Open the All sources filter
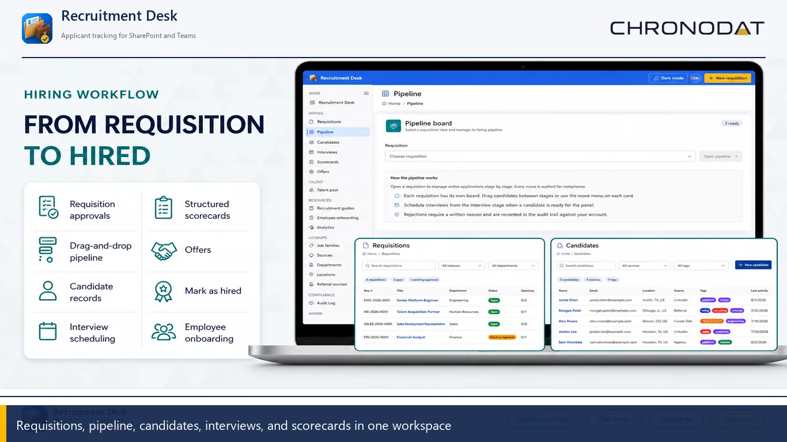The height and width of the screenshot is (442, 787). (645, 265)
